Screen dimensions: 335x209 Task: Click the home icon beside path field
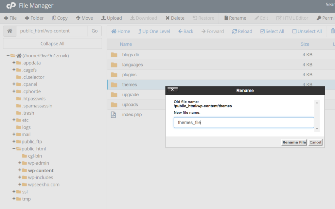[x=10, y=31]
